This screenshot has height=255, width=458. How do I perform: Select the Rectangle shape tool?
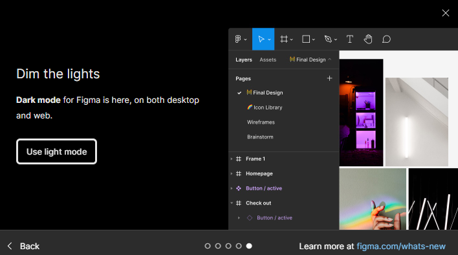click(306, 39)
